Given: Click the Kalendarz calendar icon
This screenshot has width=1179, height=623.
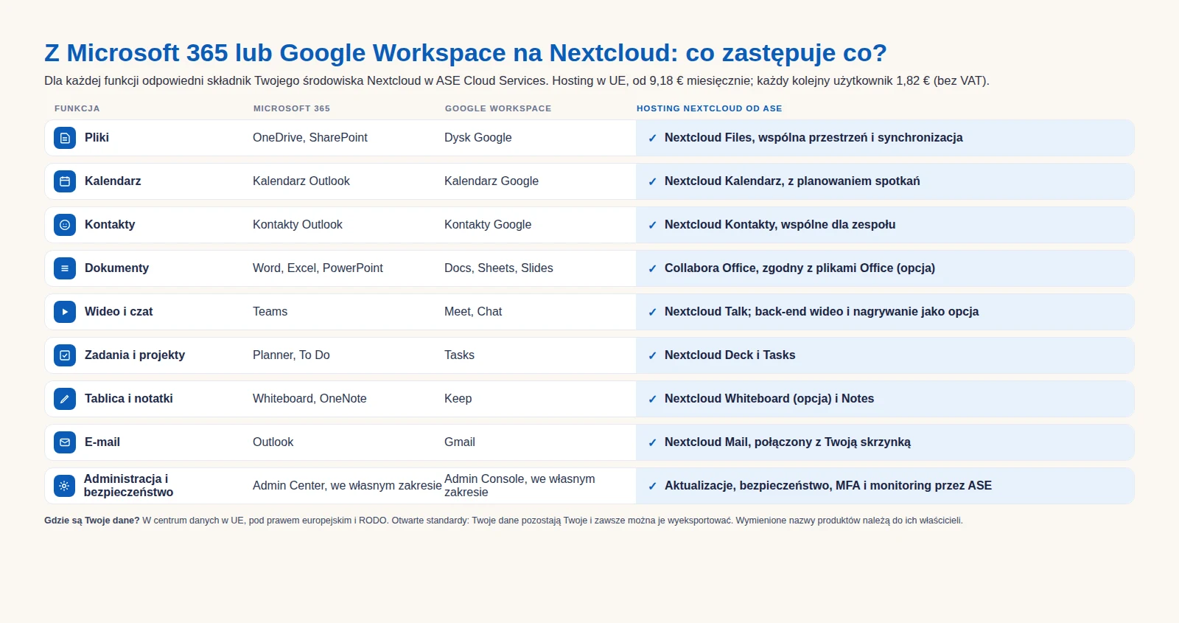Looking at the screenshot, I should click(65, 181).
